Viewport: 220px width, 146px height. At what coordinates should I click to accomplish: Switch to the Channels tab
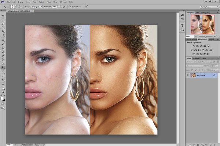pos(196,58)
